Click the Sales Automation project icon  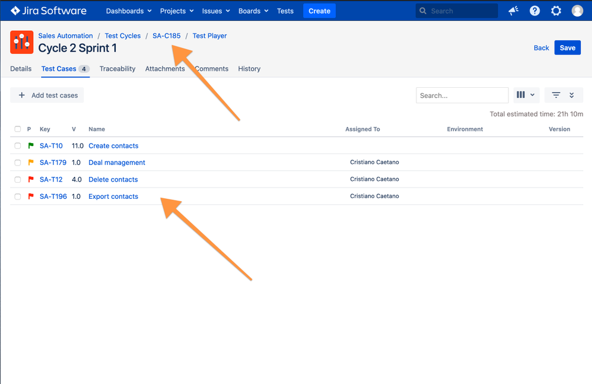pyautogui.click(x=21, y=42)
